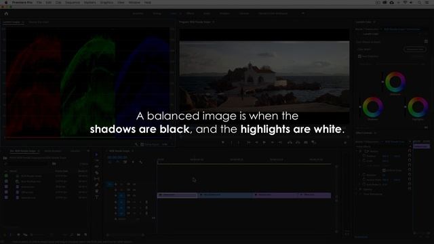The height and width of the screenshot is (244, 434).
Task: Click Mark In in the Program Monitor
Action: click(231, 142)
